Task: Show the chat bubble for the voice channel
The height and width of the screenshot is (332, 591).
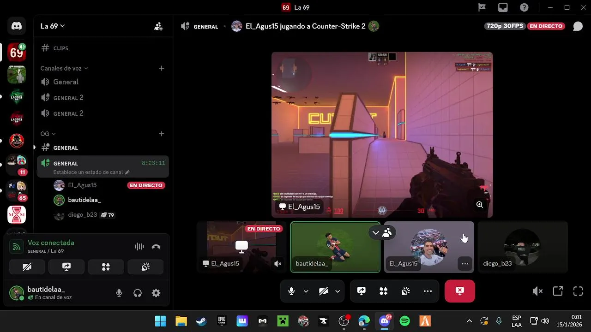Action: coord(578,26)
